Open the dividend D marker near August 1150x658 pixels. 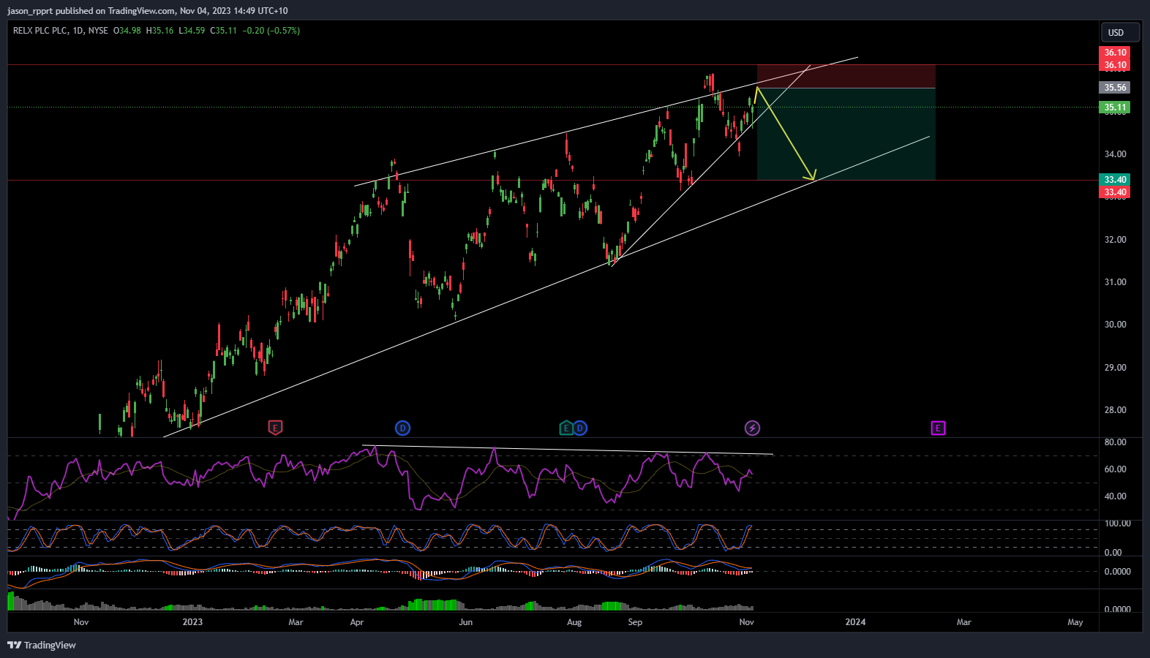pos(579,428)
